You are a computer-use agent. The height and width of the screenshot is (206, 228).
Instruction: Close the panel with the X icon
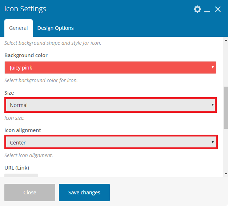(218, 9)
